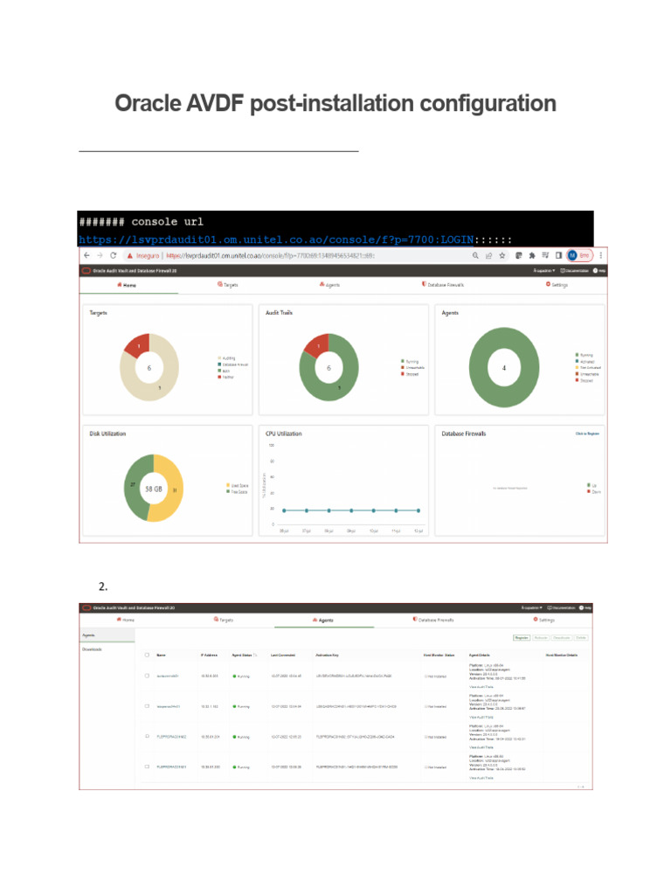The height and width of the screenshot is (895, 671).
Task: Toggle the select-all checkbox in agents table header
Action: 147,656
